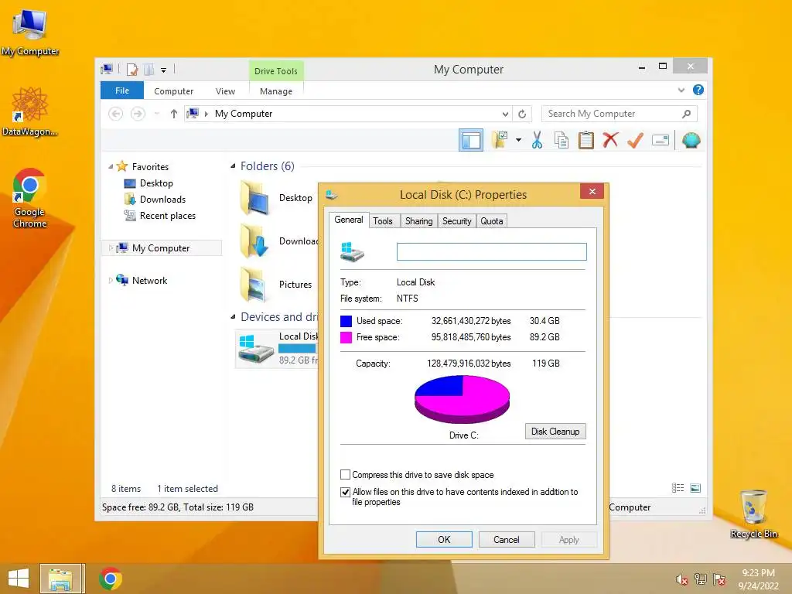Image resolution: width=792 pixels, height=594 pixels.
Task: Click OK in Properties dialog
Action: [444, 539]
